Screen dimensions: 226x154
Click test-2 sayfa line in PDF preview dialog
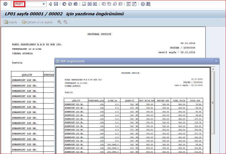(x=188, y=85)
